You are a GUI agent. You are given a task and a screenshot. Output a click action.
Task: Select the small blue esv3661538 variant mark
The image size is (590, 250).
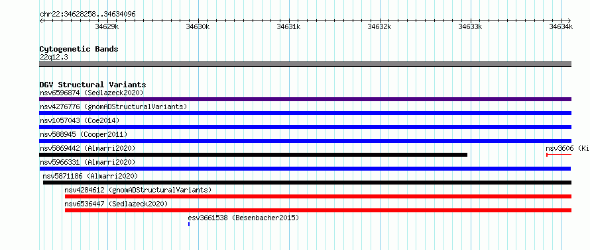tap(189, 224)
